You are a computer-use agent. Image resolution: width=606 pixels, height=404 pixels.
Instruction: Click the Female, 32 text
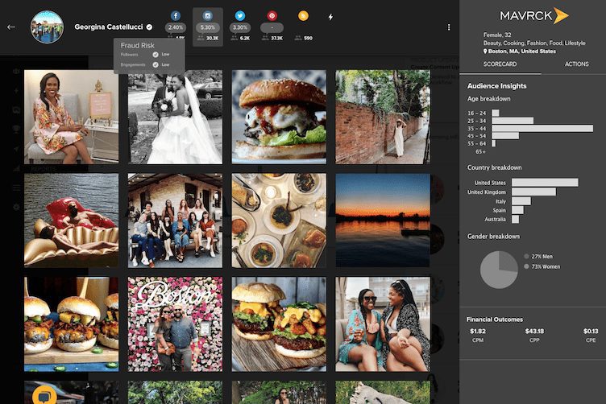tap(497, 35)
